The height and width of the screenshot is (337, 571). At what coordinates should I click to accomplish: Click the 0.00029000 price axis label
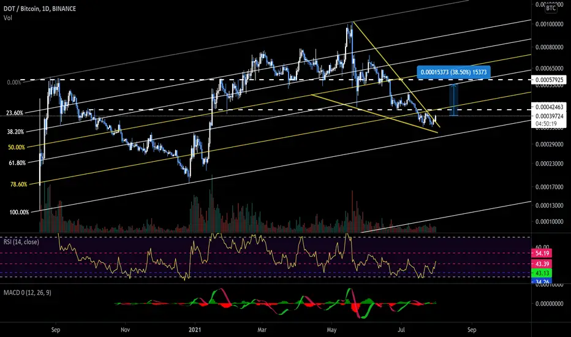point(549,144)
